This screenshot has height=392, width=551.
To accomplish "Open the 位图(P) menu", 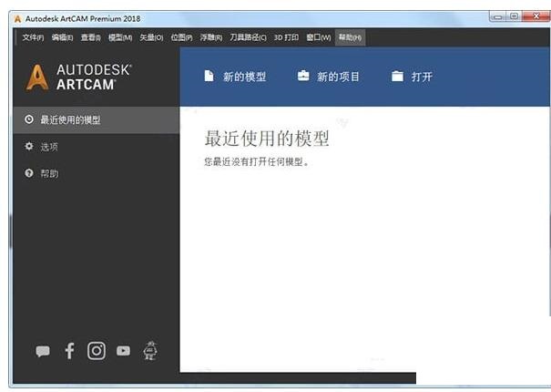I will tap(181, 37).
